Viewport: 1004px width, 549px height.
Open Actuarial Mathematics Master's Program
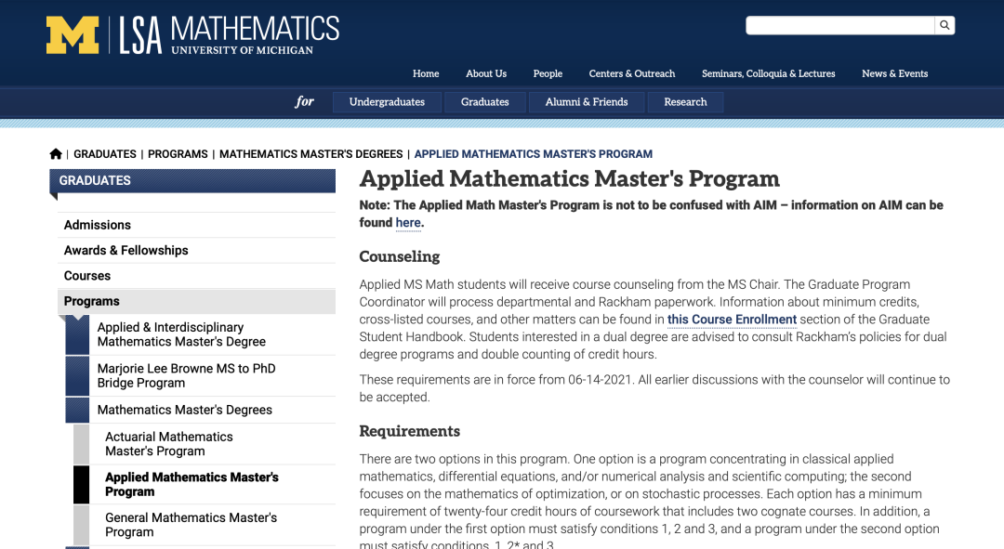[x=205, y=444]
